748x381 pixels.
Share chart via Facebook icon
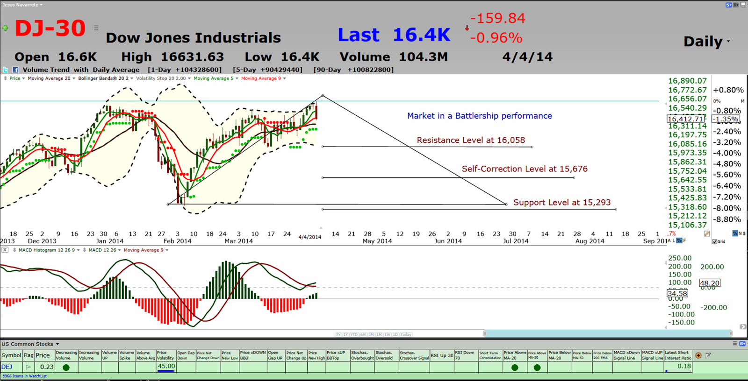pyautogui.click(x=15, y=70)
